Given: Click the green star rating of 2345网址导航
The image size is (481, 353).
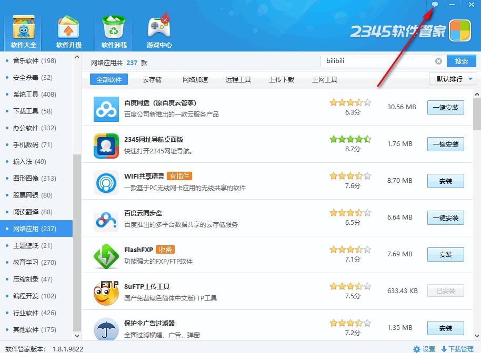Looking at the screenshot, I should (x=350, y=139).
